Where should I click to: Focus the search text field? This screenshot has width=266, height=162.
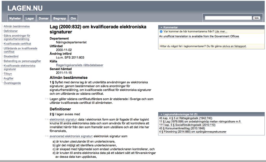(228, 18)
